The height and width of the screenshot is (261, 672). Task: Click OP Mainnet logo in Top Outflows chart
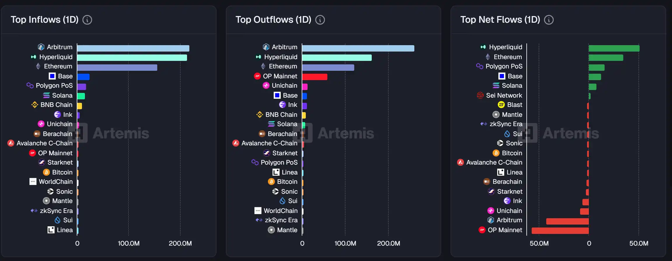(x=257, y=76)
